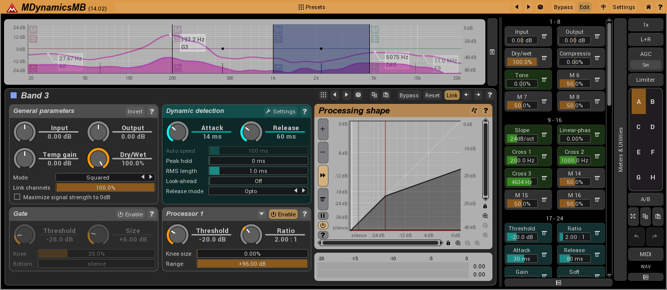667x290 pixels.
Task: Open Mode dropdown showing Squared
Action: pos(105,178)
